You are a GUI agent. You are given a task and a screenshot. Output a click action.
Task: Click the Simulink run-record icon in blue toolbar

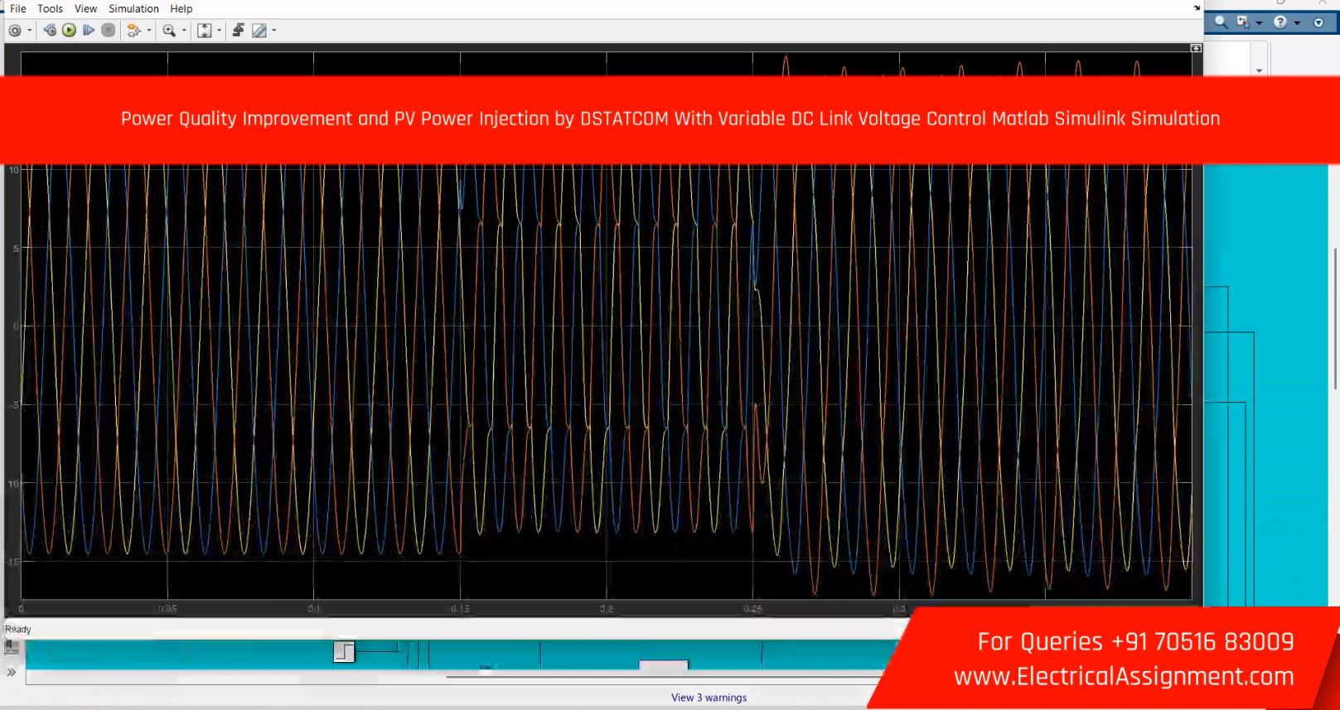point(1242,22)
